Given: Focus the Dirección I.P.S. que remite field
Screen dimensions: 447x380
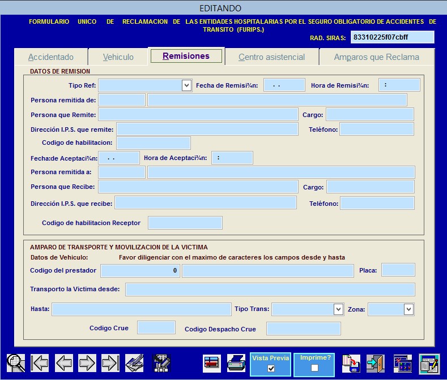Looking at the screenshot, I should [207, 129].
